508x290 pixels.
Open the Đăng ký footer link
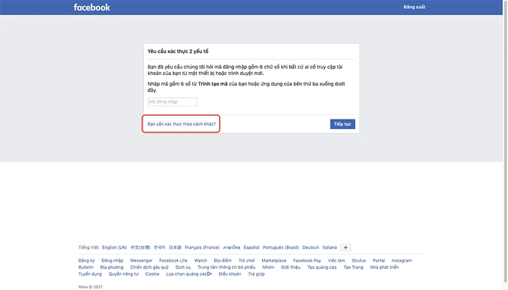pyautogui.click(x=86, y=261)
